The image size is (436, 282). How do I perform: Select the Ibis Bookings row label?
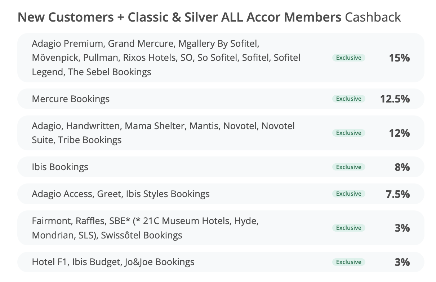[x=60, y=167]
